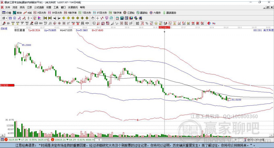The width and height of the screenshot is (274, 148).
Task: Open the 窗口 menu
Action: [63, 7]
